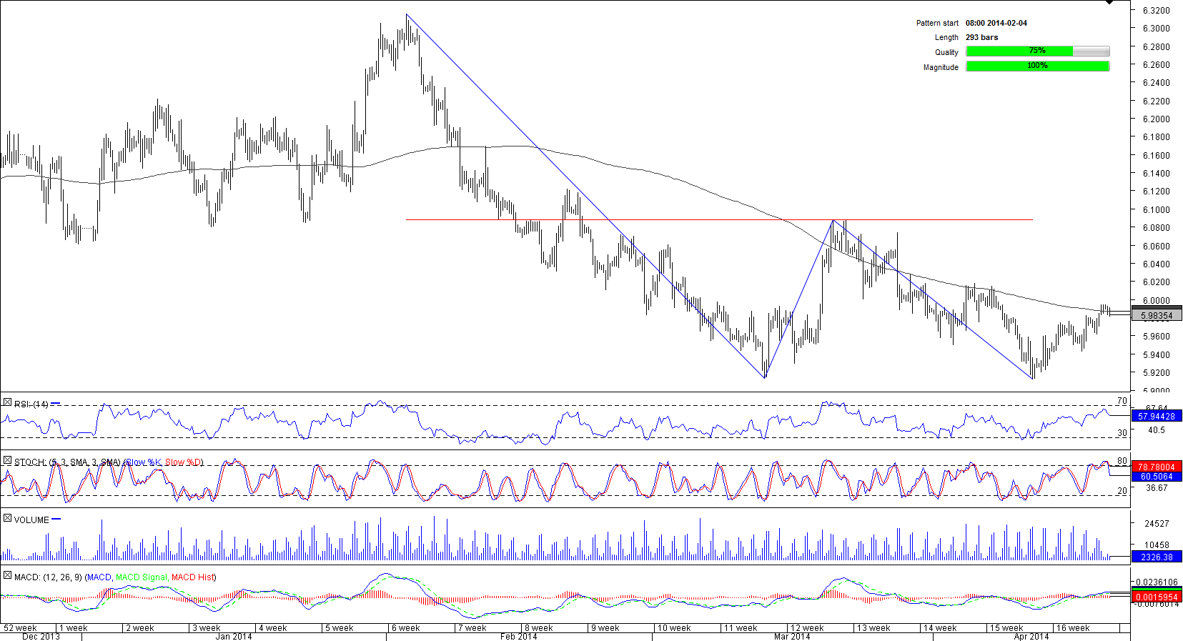Click the RSI value tag 57.94428

pyautogui.click(x=1157, y=416)
